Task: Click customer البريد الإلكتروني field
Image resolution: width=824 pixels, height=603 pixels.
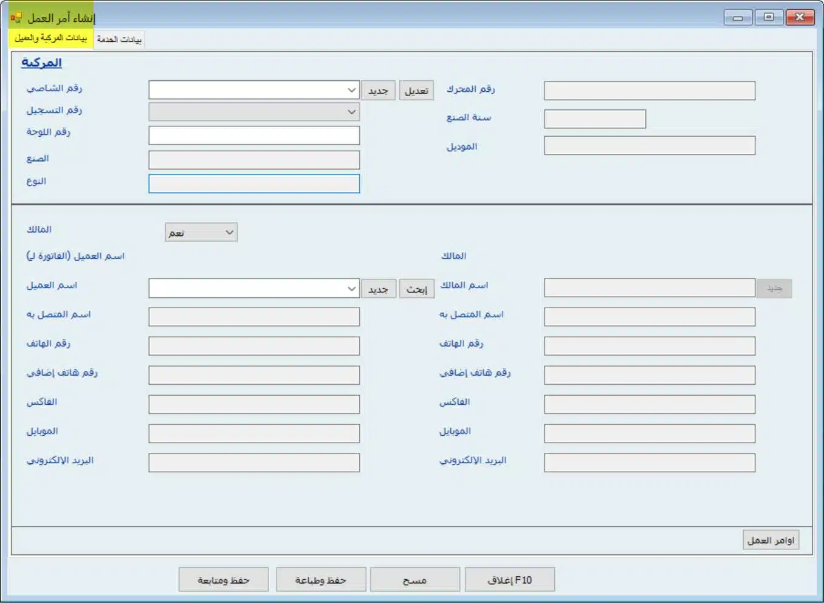Action: 254,463
